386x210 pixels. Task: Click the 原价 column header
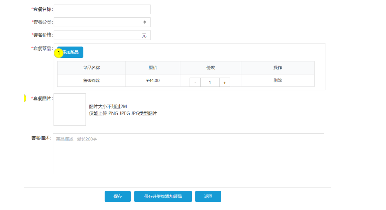pyautogui.click(x=153, y=68)
